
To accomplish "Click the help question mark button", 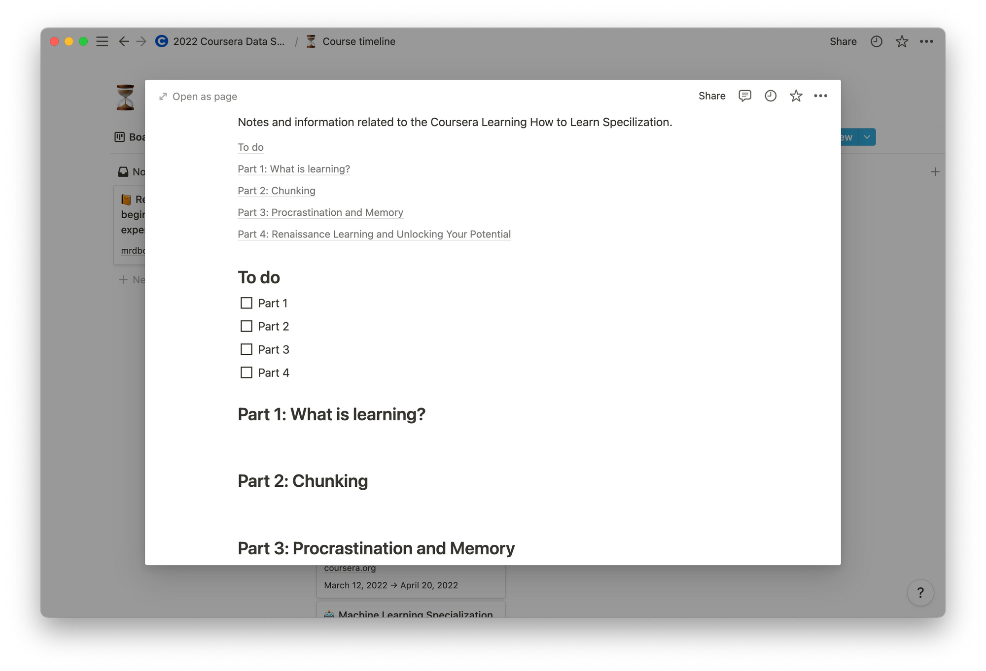I will click(920, 593).
